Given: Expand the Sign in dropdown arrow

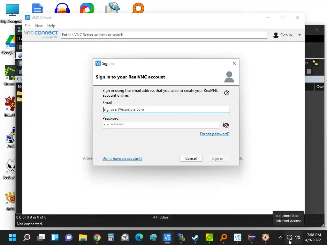Looking at the screenshot, I should (300, 35).
